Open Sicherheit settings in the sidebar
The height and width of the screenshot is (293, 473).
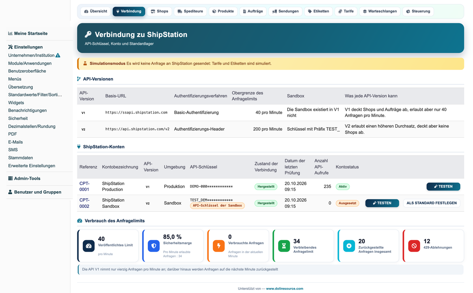tap(19, 118)
